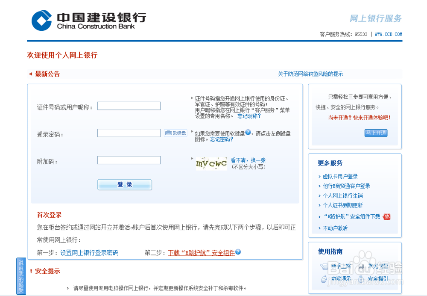Click the 登录 login button
The image size is (427, 296).
124,184
